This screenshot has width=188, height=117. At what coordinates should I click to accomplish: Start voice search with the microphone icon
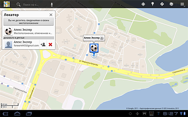pos(52,5)
